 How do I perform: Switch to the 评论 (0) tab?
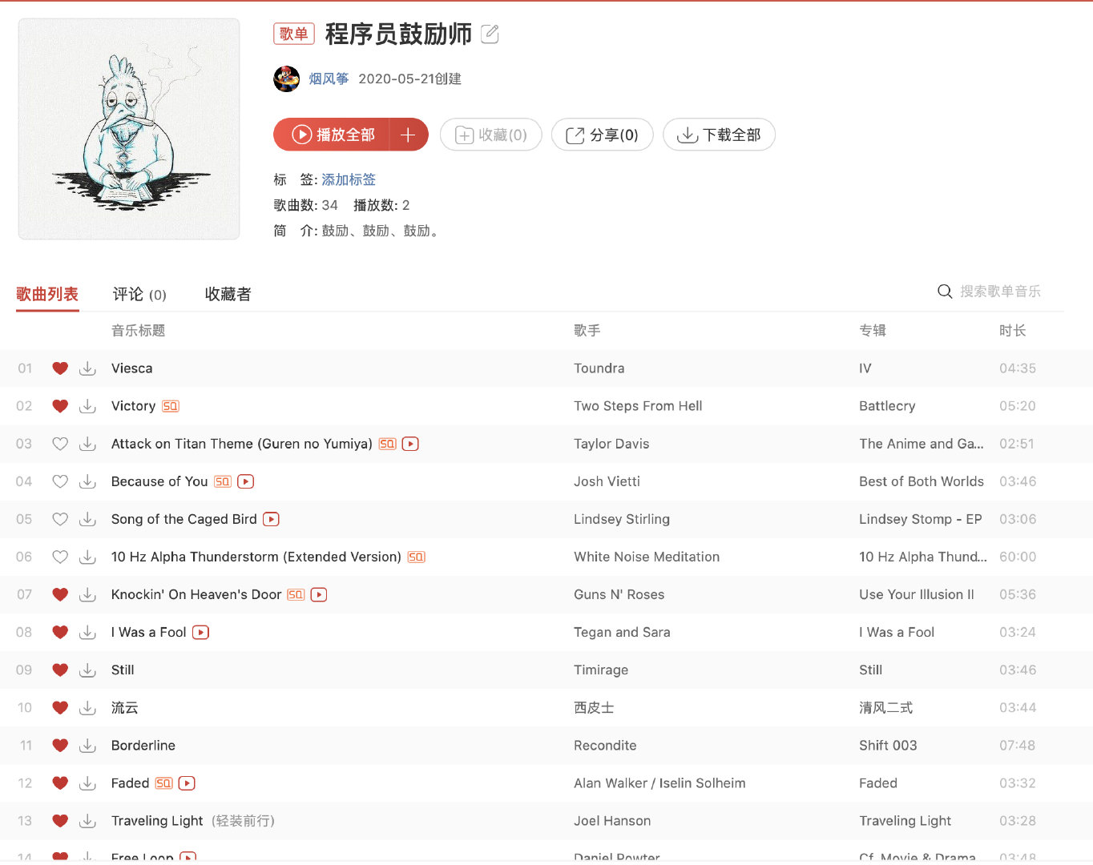coord(139,294)
